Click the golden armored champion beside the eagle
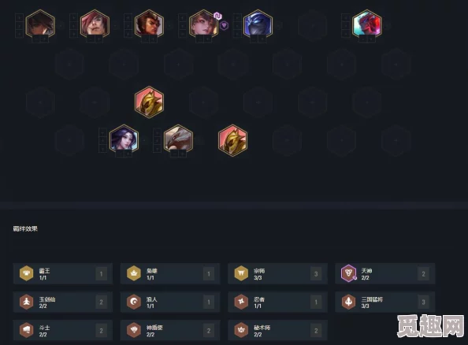The width and height of the screenshot is (468, 345). [x=232, y=139]
